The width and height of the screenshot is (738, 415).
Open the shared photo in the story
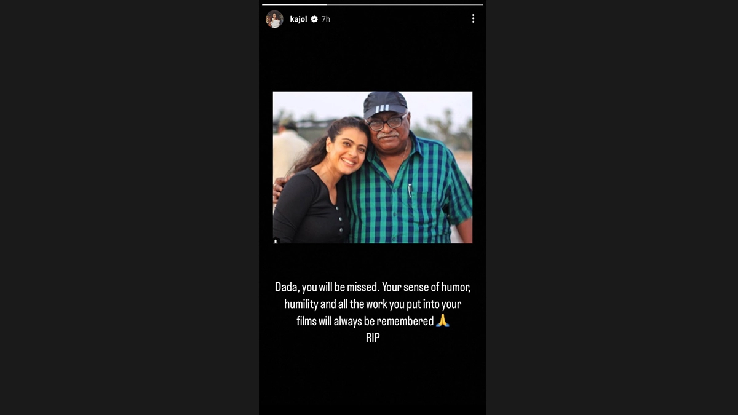(x=373, y=167)
